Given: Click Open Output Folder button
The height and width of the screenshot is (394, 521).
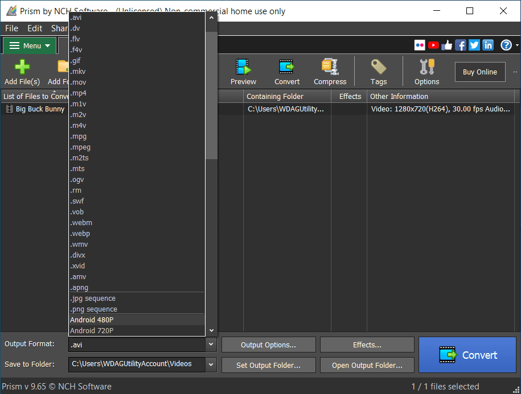Looking at the screenshot, I should point(367,365).
